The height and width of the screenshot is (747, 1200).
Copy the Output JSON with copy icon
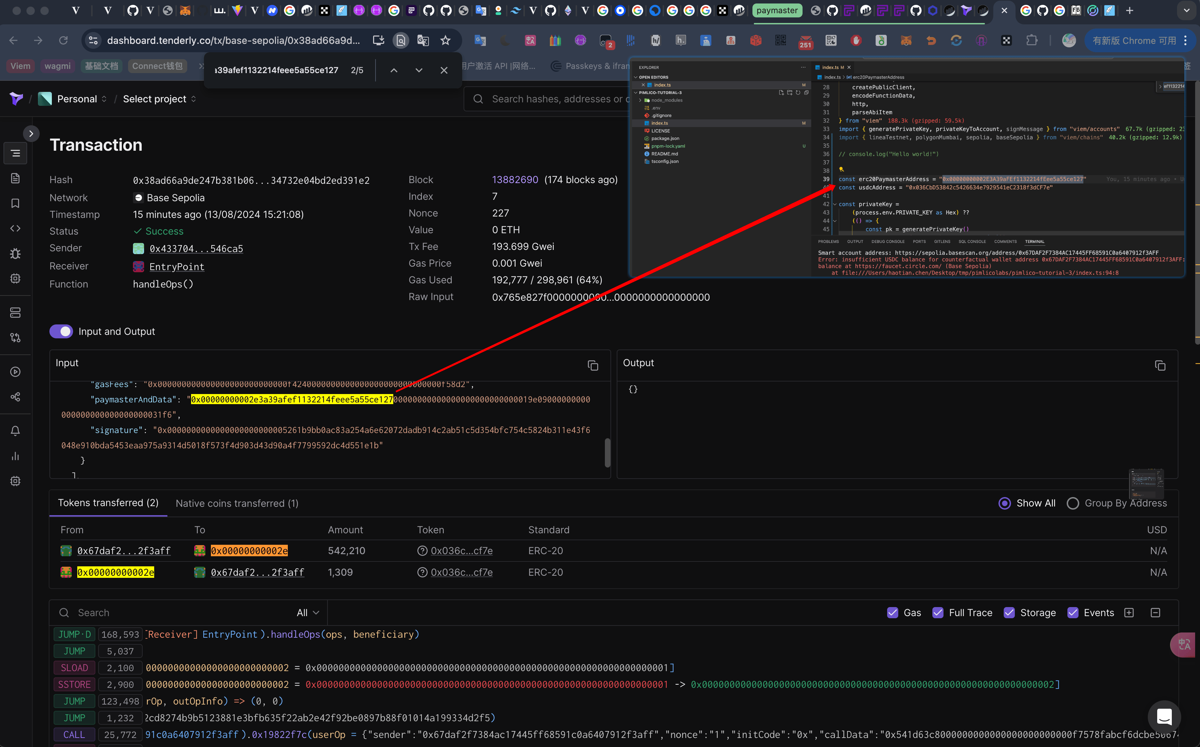(x=1160, y=365)
